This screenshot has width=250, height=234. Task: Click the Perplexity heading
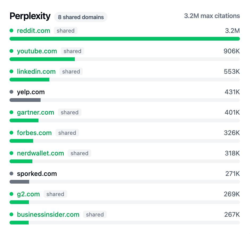tap(30, 16)
